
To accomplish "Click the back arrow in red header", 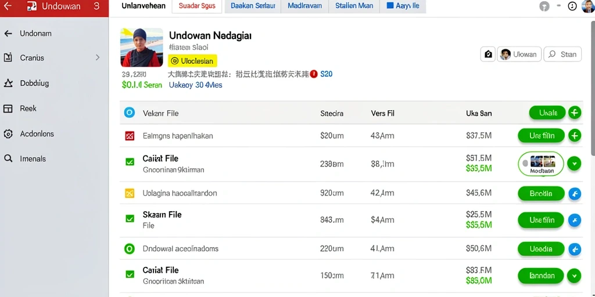I will tap(7, 6).
